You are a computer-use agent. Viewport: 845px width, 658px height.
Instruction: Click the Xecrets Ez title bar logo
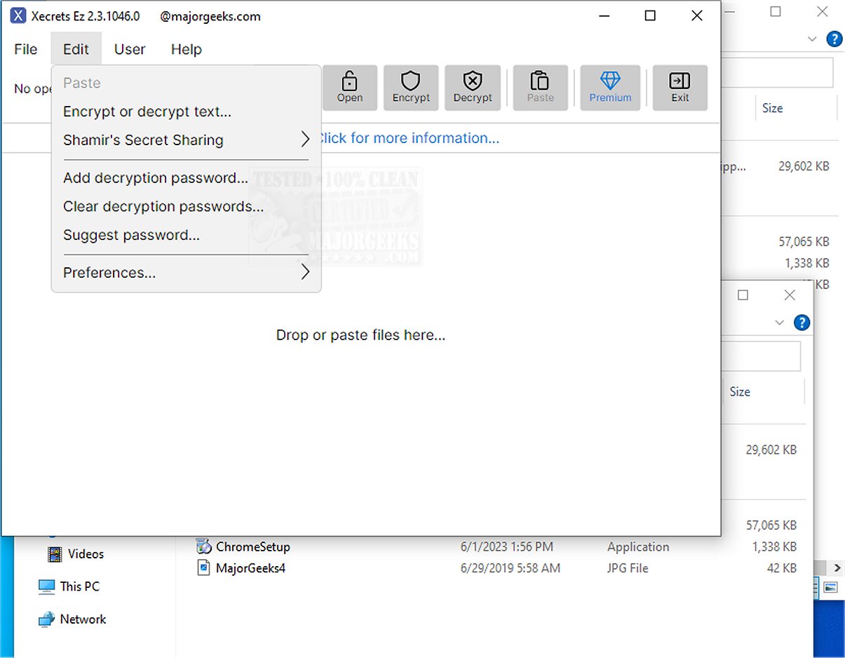(x=19, y=15)
